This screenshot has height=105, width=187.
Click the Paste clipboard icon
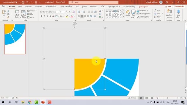point(4,12)
